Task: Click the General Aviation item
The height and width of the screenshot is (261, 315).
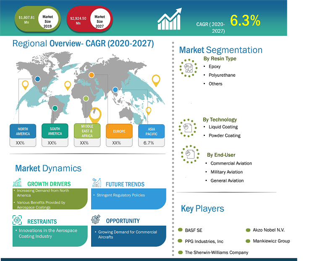Action: (227, 181)
